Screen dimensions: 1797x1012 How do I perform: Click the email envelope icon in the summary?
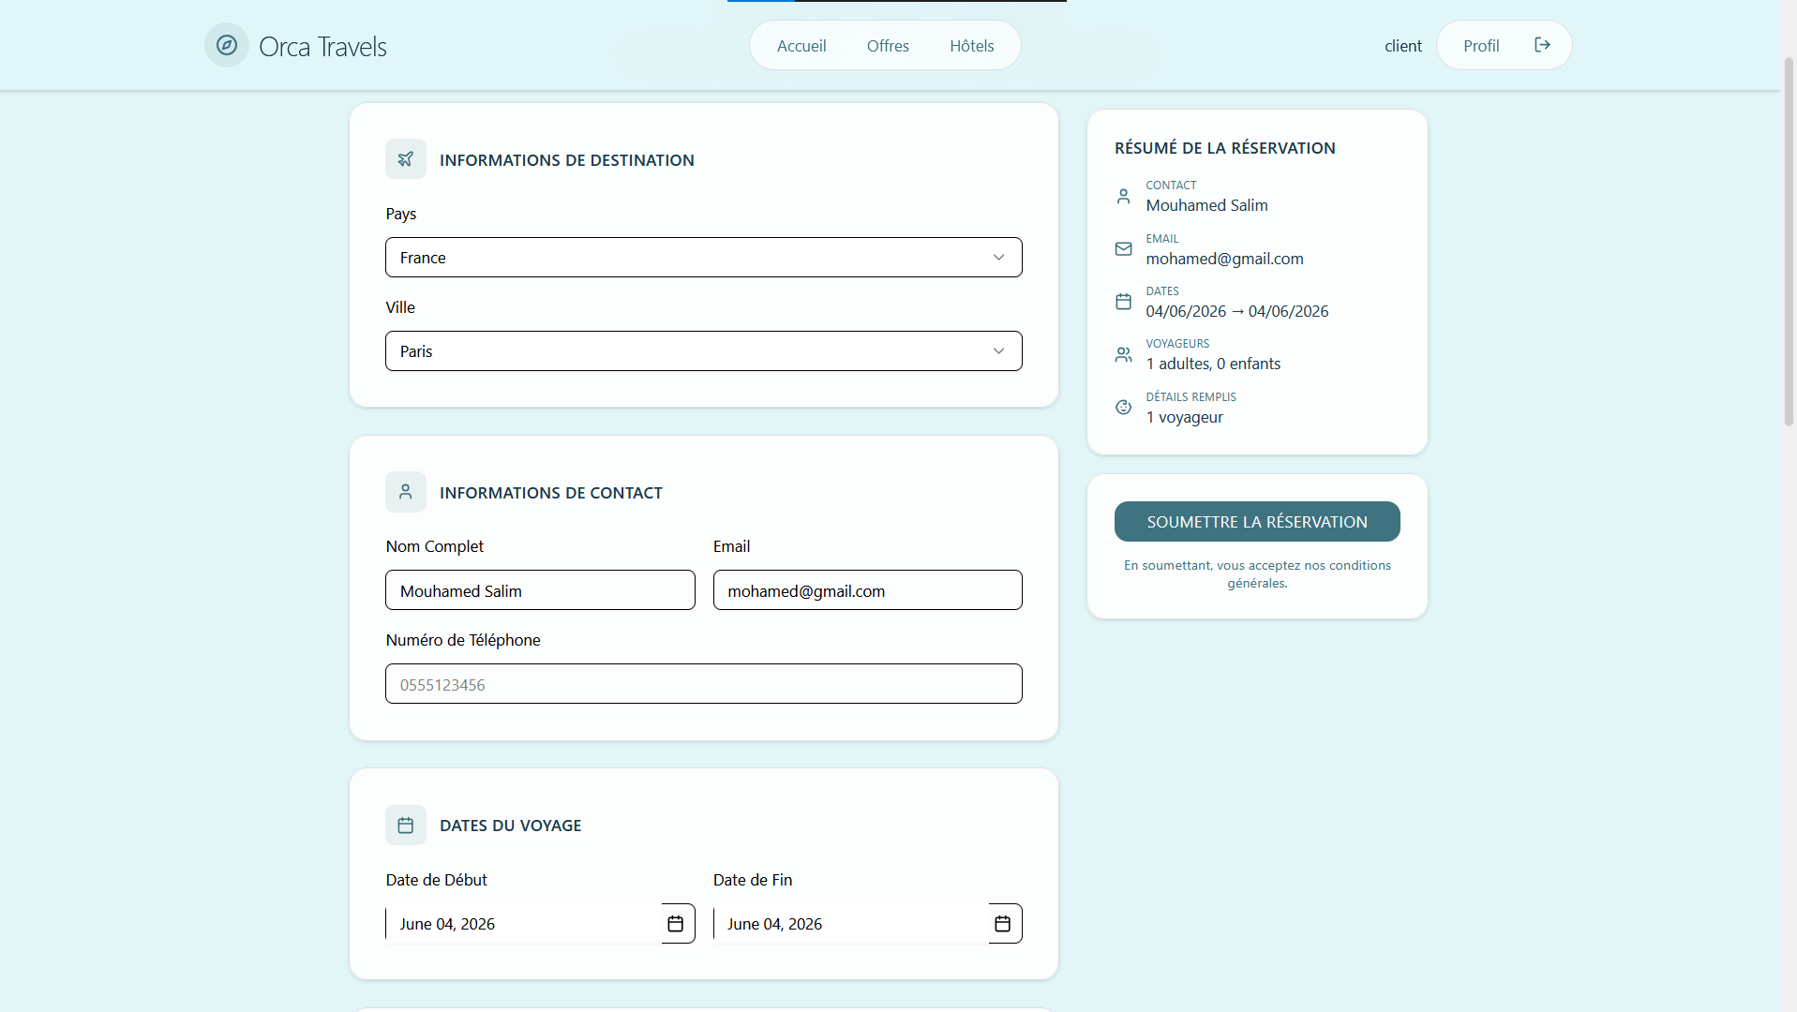coord(1123,249)
